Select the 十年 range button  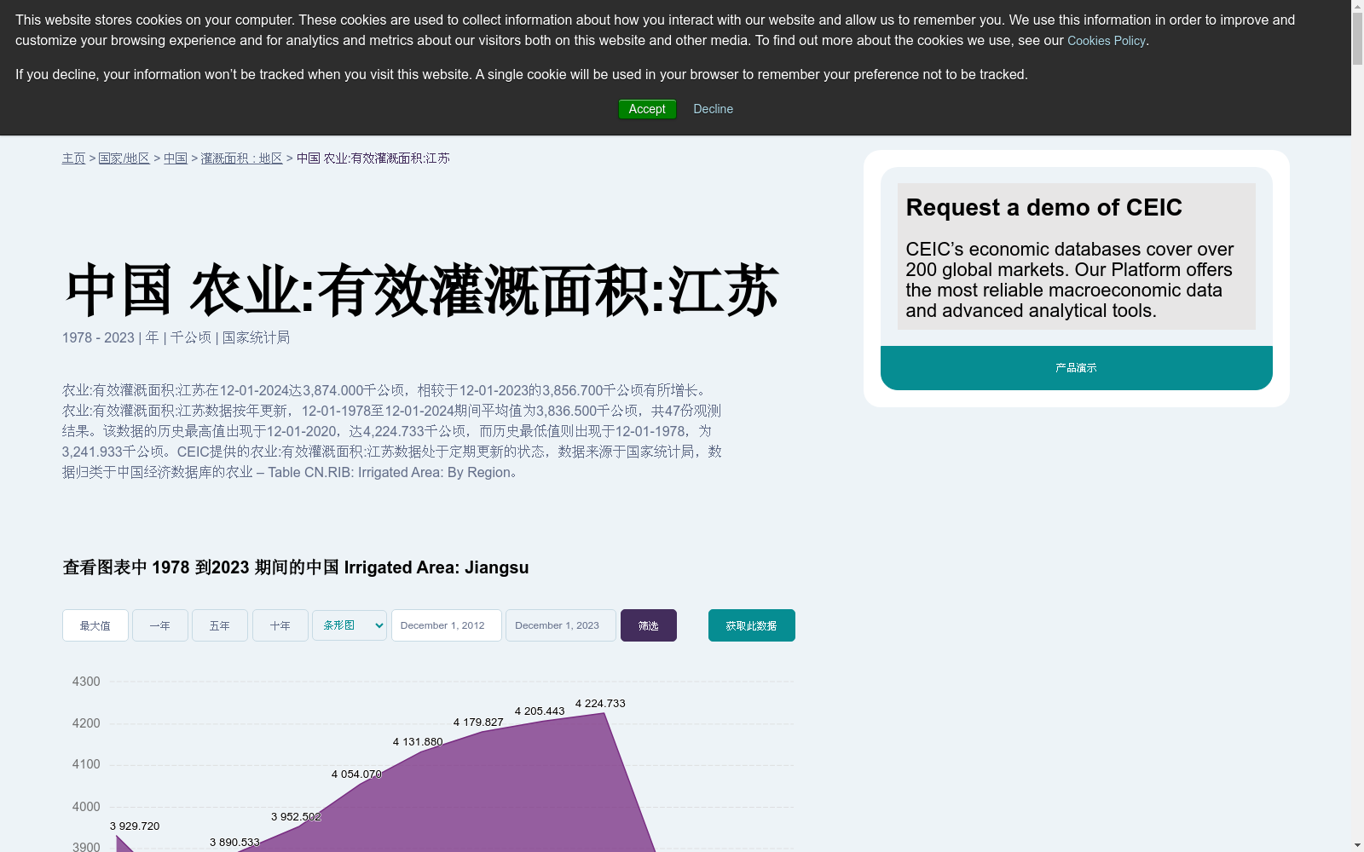tap(280, 625)
